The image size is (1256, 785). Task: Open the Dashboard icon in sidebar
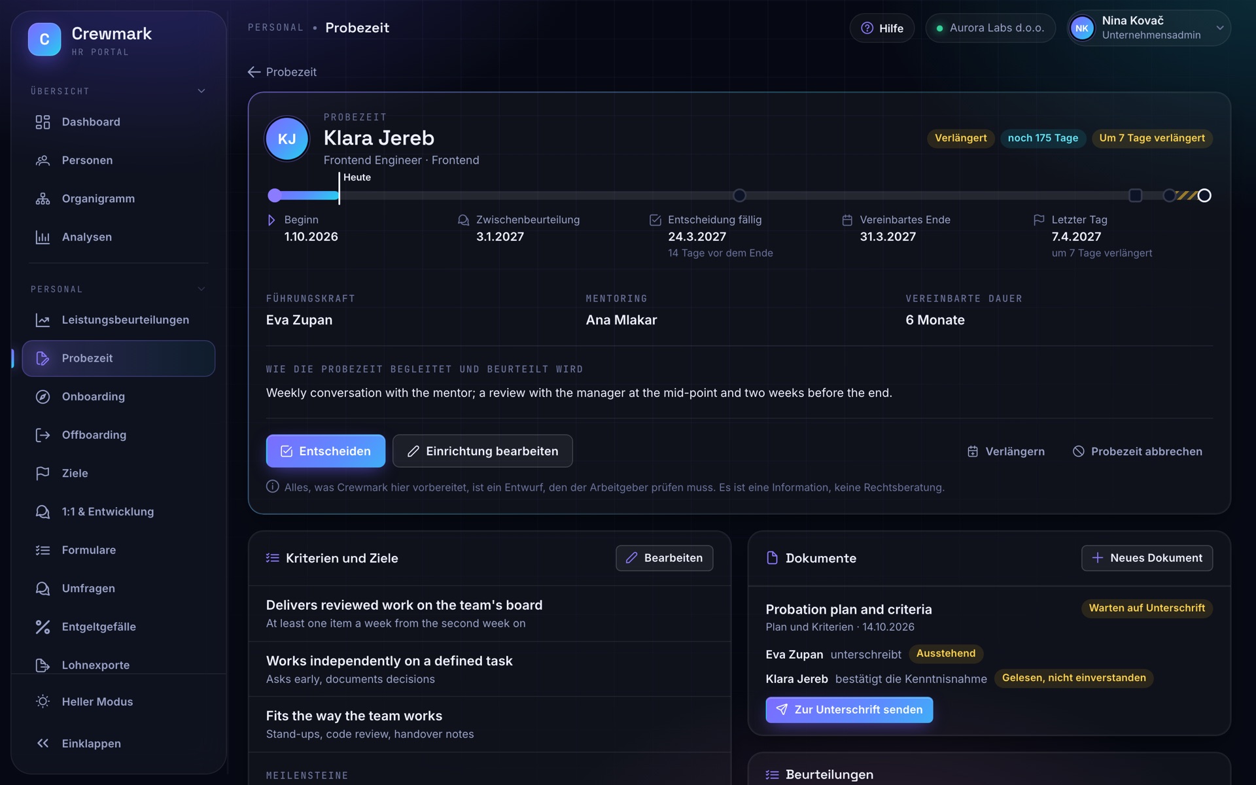pyautogui.click(x=43, y=122)
